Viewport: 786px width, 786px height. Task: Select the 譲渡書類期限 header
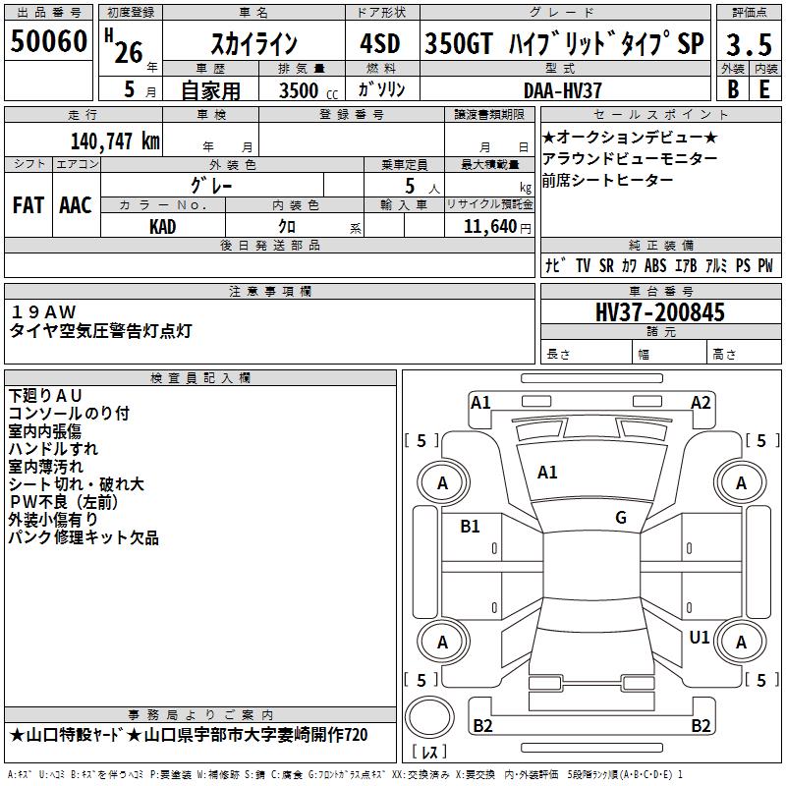coord(489,115)
